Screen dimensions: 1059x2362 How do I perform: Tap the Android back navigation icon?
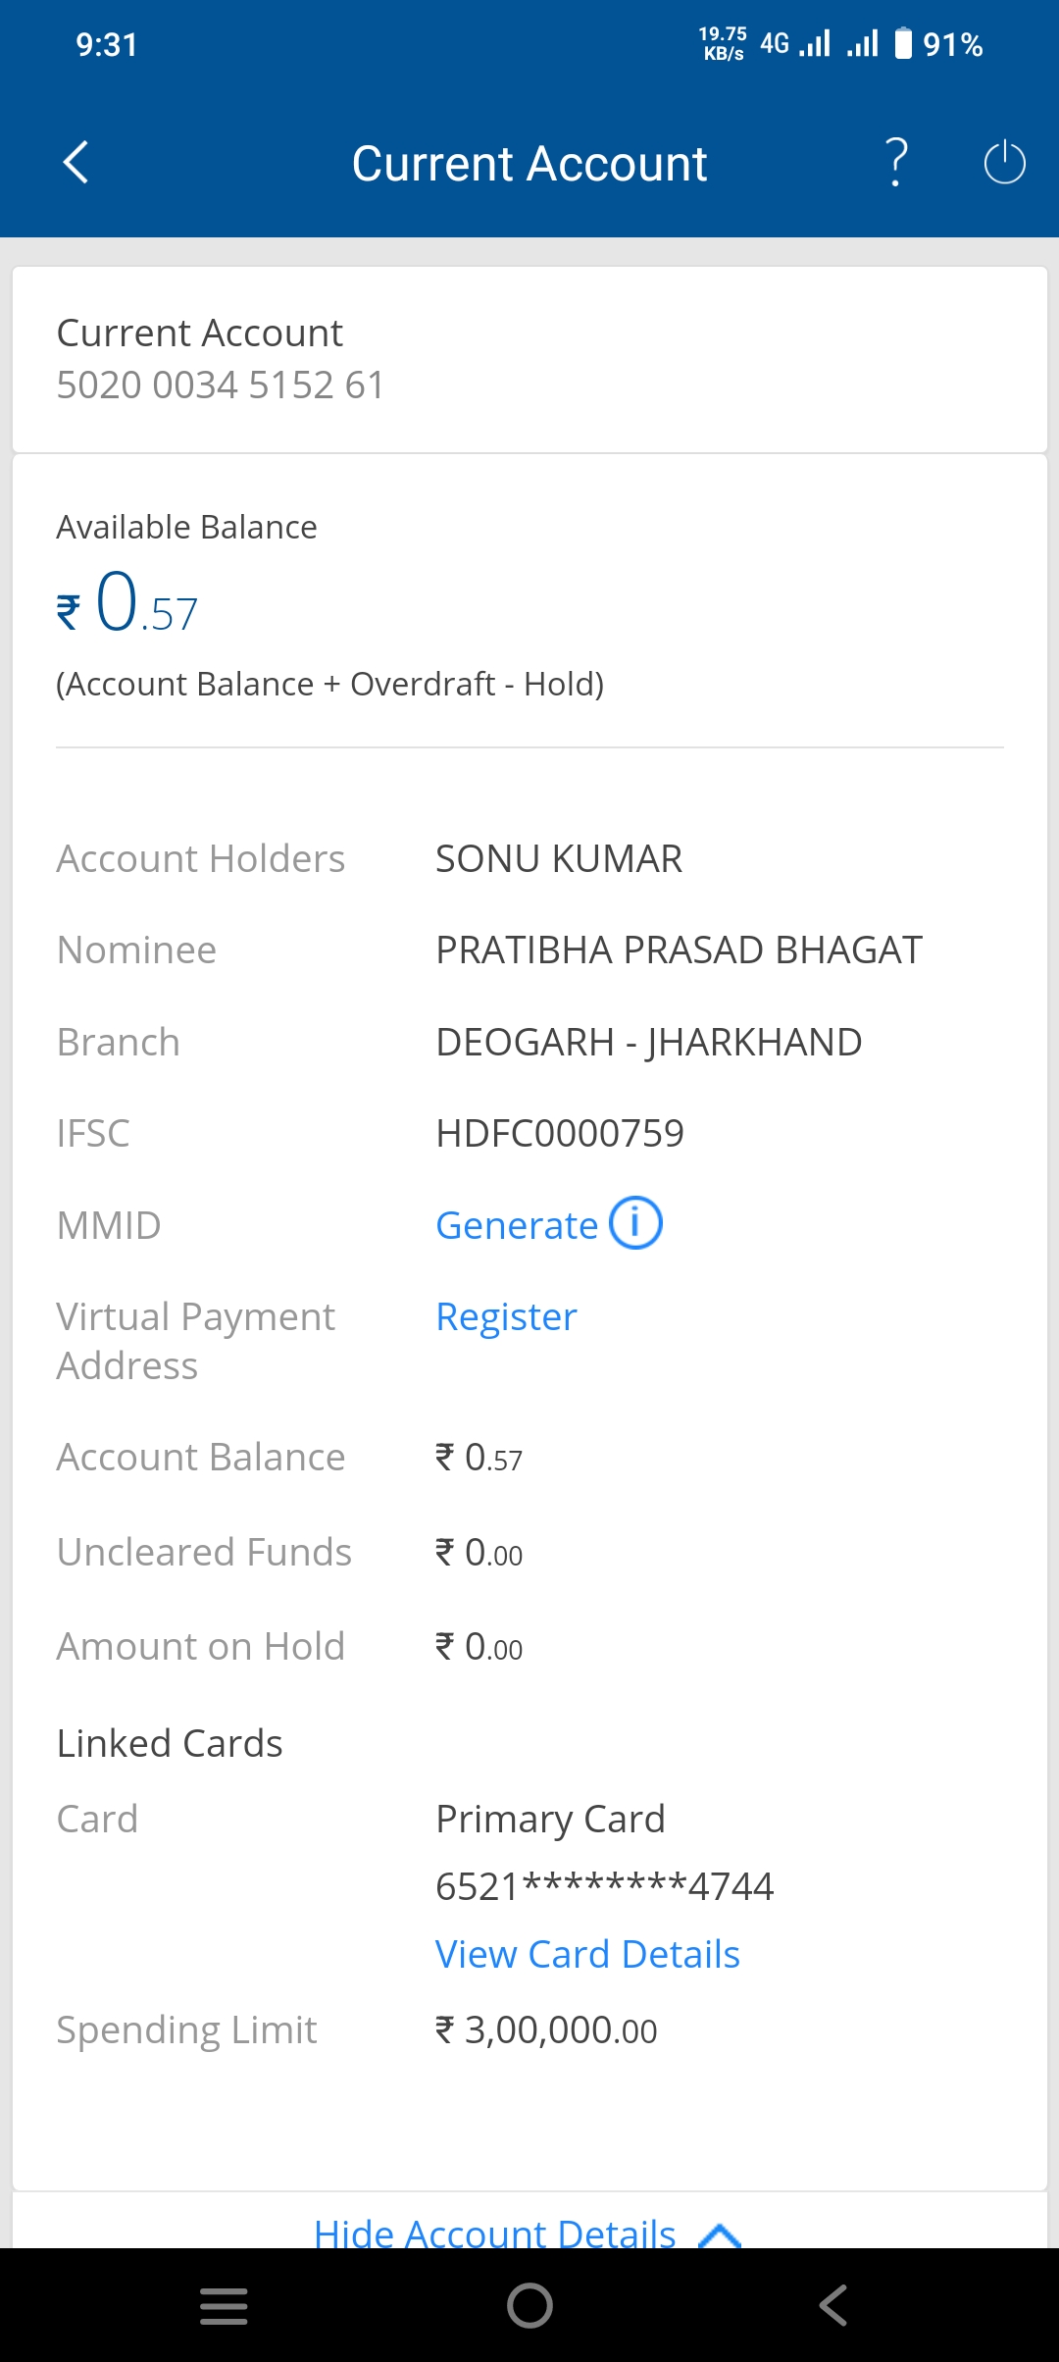tap(833, 2306)
